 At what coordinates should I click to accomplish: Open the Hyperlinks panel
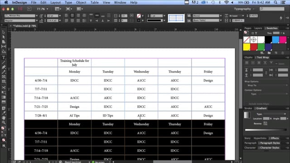[260, 138]
